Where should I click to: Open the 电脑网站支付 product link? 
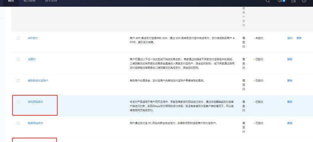[35, 123]
